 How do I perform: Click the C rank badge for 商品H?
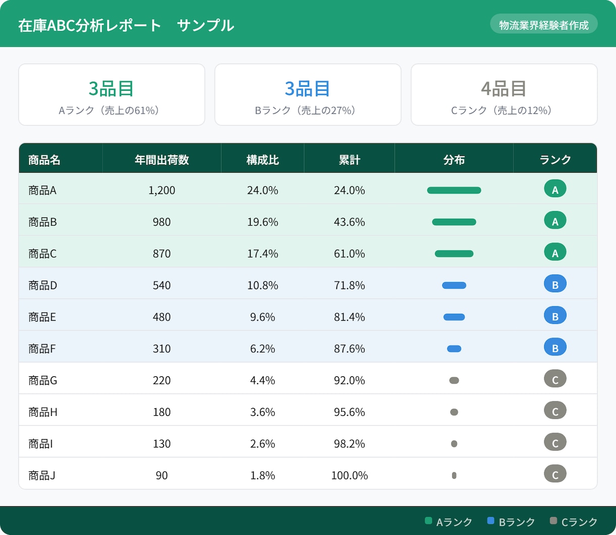pyautogui.click(x=555, y=410)
